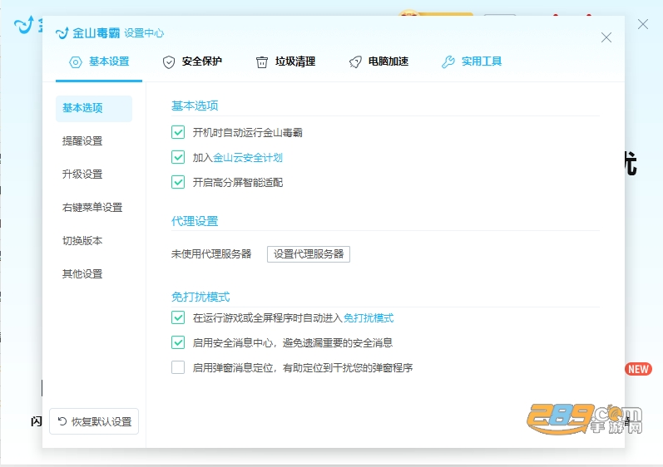Uncheck the 加入金山云安全计划 checkbox

point(178,158)
